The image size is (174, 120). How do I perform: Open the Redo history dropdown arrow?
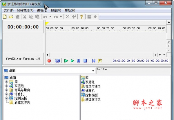point(61,17)
